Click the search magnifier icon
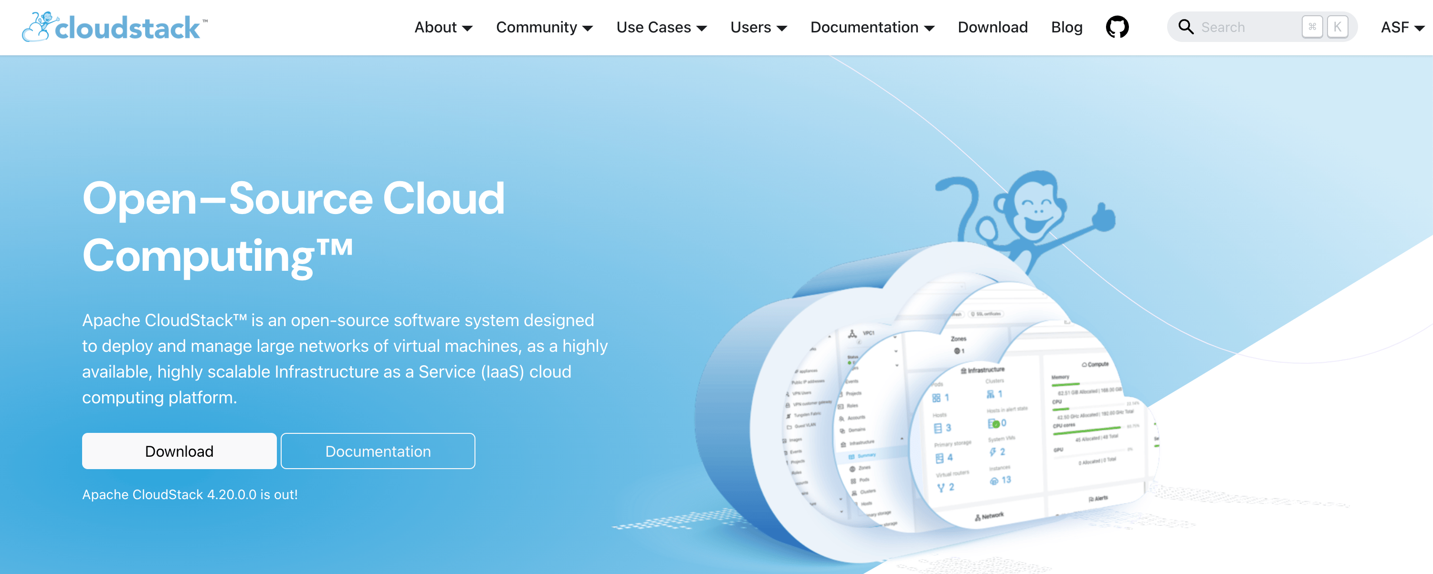This screenshot has height=574, width=1433. [x=1185, y=27]
